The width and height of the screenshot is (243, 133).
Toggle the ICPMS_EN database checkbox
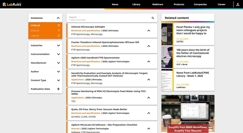click(59, 25)
